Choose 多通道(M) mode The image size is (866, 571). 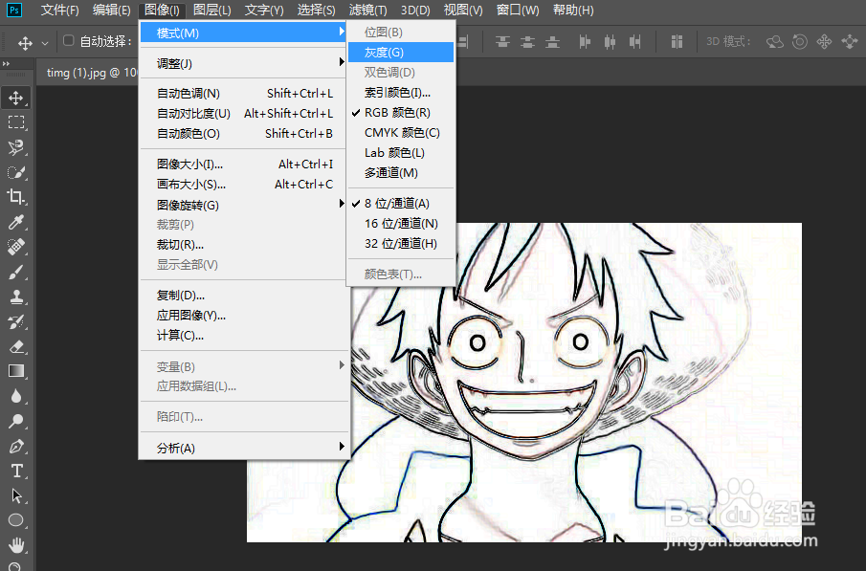[x=401, y=173]
